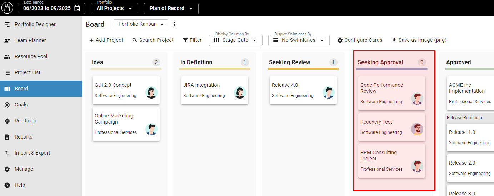The image size is (494, 196).
Task: Click the app logo in the top bar
Action: pos(7,8)
